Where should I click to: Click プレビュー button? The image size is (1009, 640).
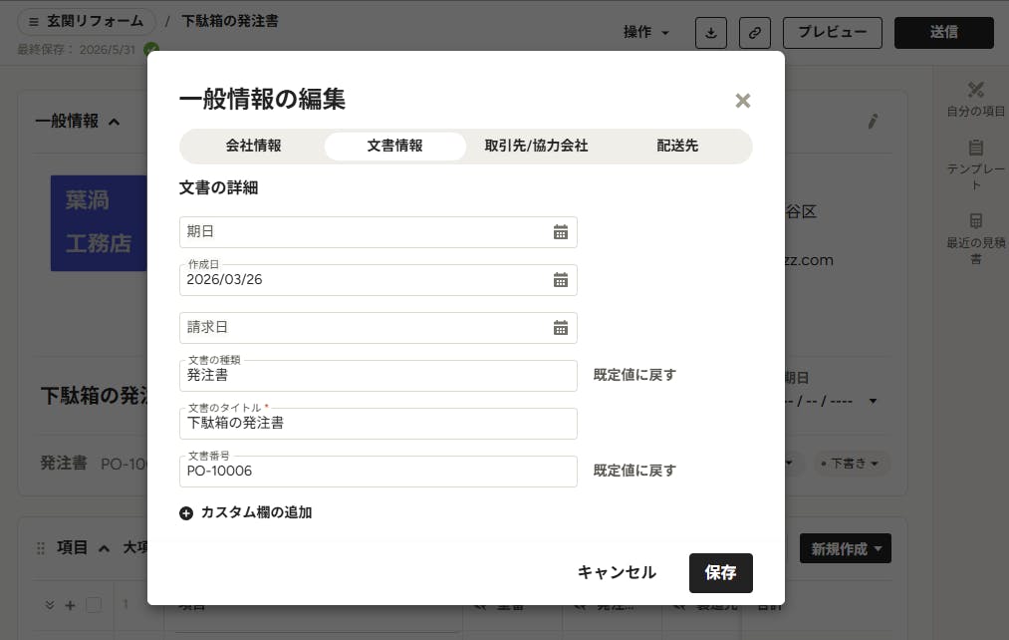(x=832, y=32)
